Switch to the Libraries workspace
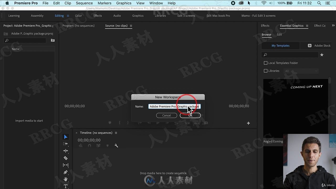This screenshot has height=189, width=336. [160, 16]
